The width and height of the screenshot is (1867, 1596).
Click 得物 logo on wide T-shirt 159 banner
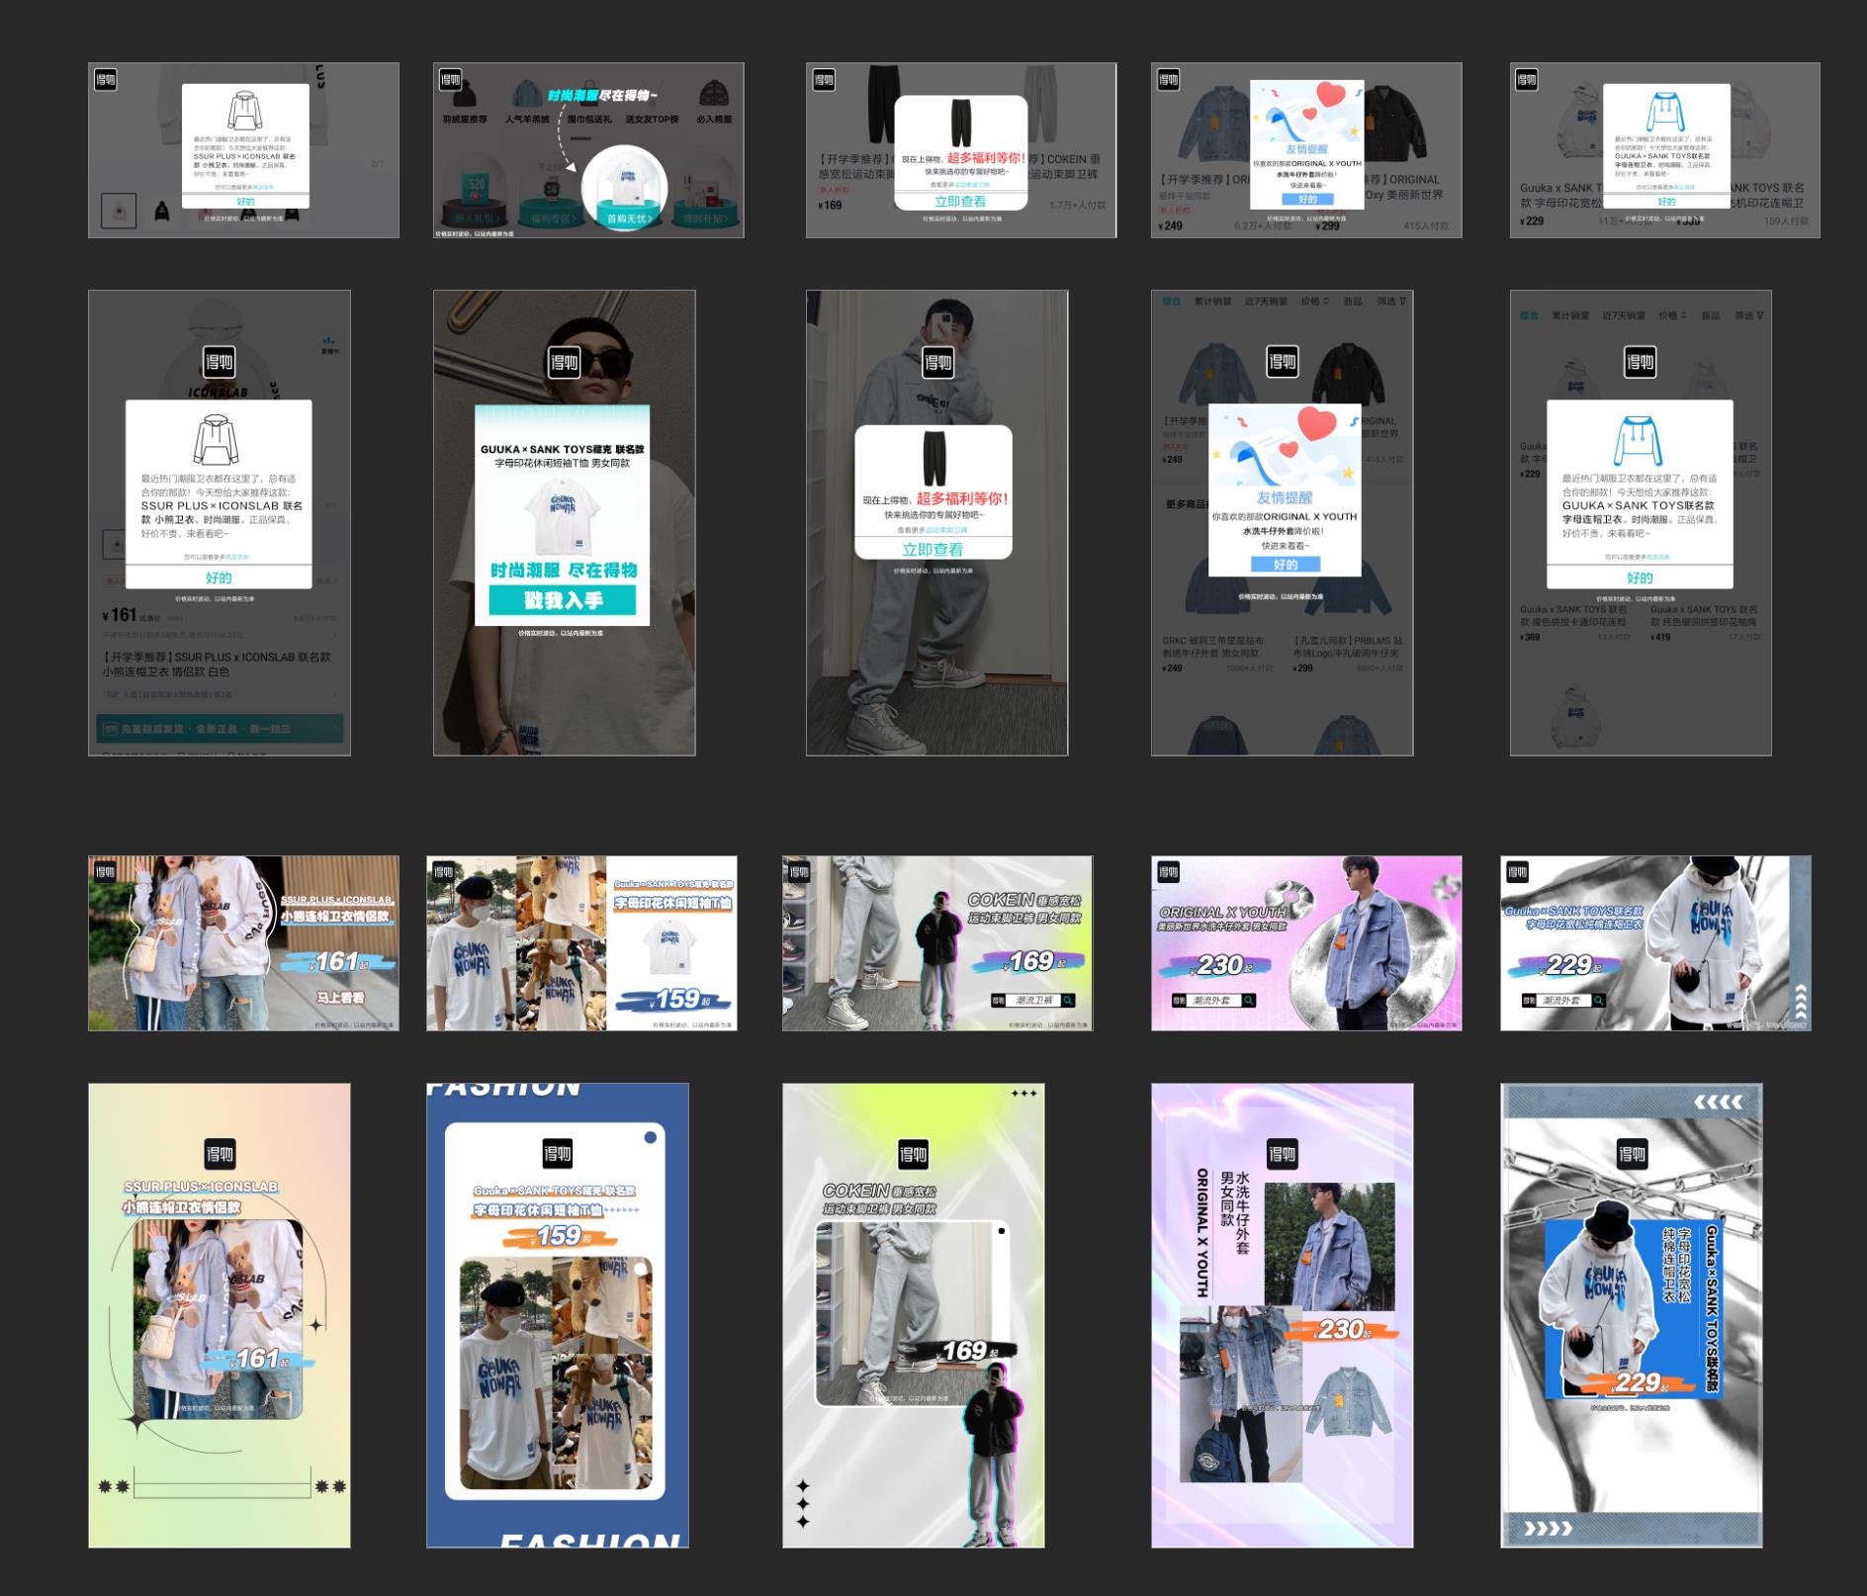[x=444, y=872]
